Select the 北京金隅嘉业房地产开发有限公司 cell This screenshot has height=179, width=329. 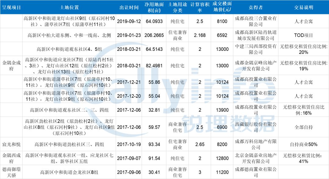pyautogui.click(x=256, y=158)
